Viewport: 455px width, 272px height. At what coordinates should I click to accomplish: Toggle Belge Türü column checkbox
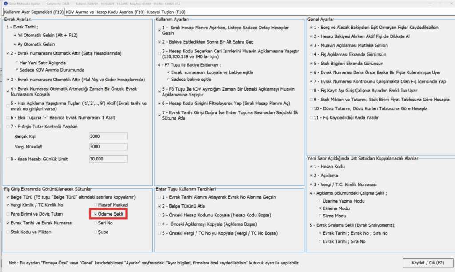pos(8,197)
